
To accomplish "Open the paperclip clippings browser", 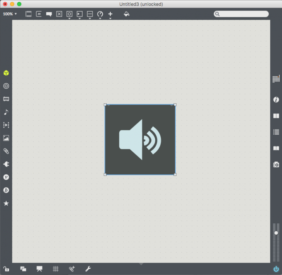I will point(6,151).
